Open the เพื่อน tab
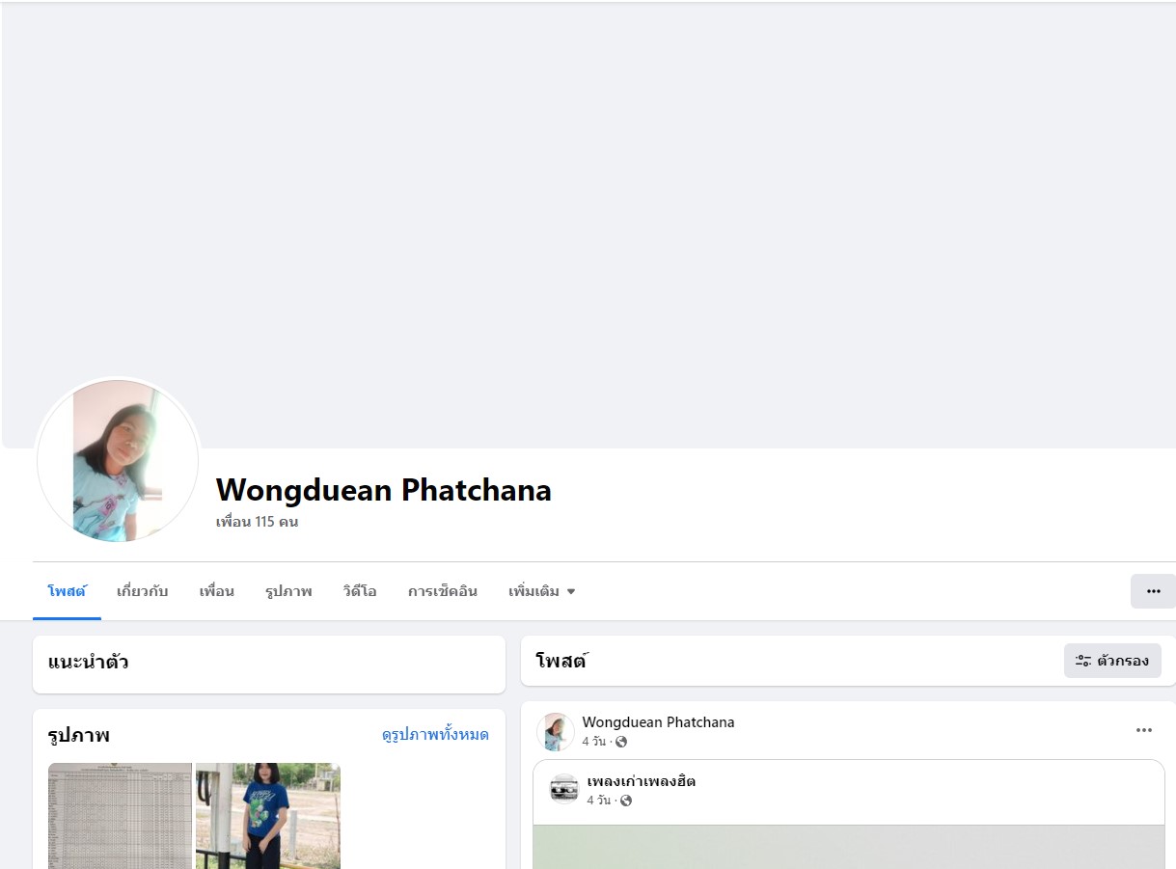1176x869 pixels. 217,591
